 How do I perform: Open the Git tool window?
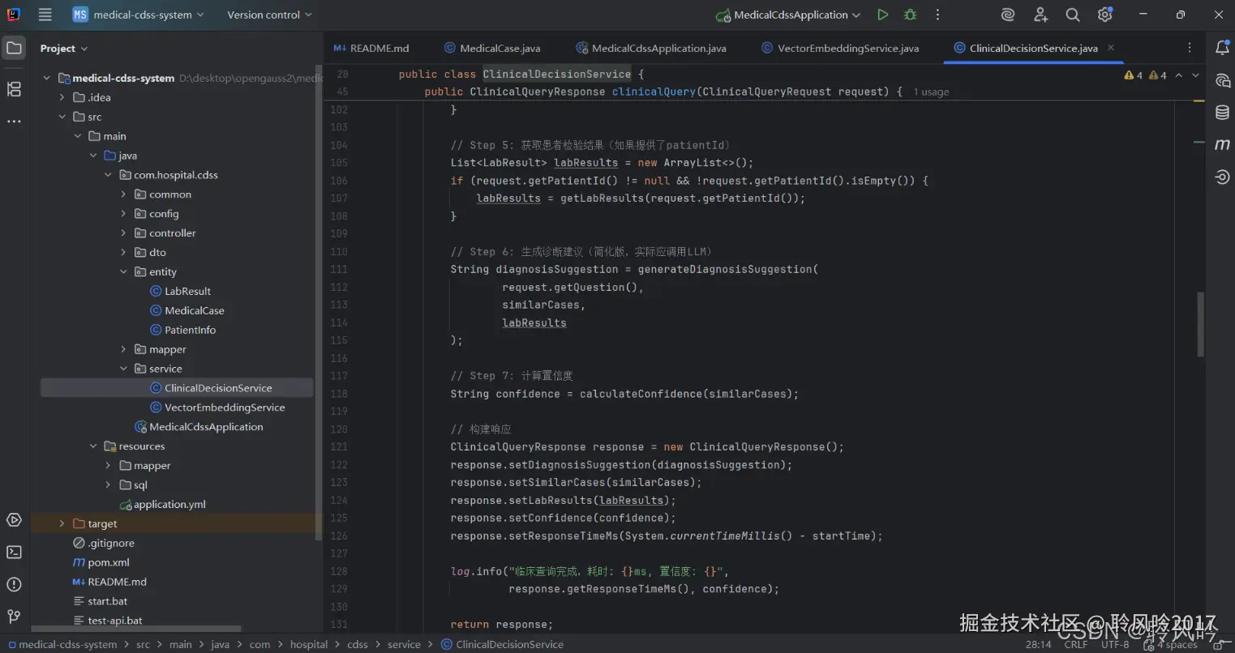click(14, 617)
